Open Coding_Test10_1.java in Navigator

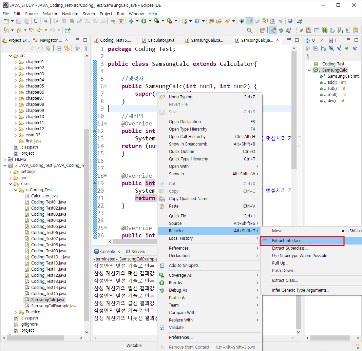pos(51,257)
